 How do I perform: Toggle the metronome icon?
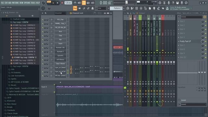click(75, 3)
